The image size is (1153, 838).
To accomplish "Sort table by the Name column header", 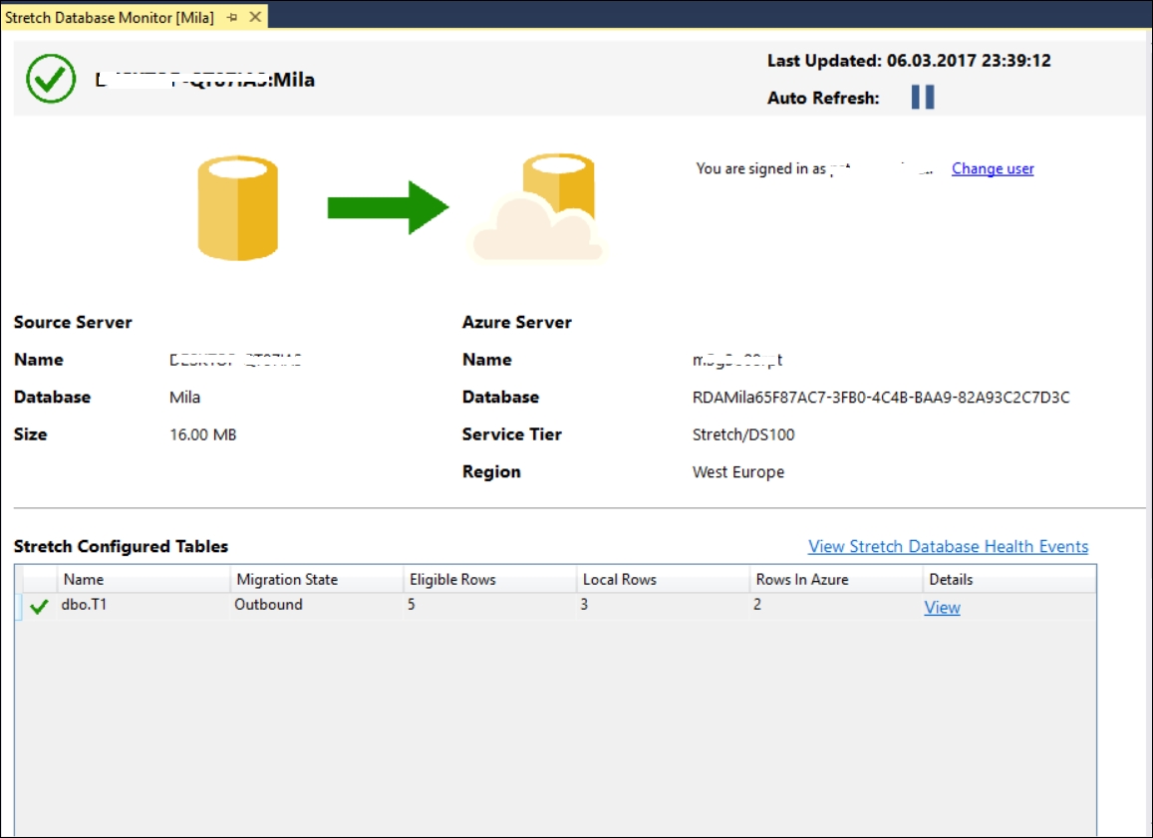I will click(x=144, y=579).
